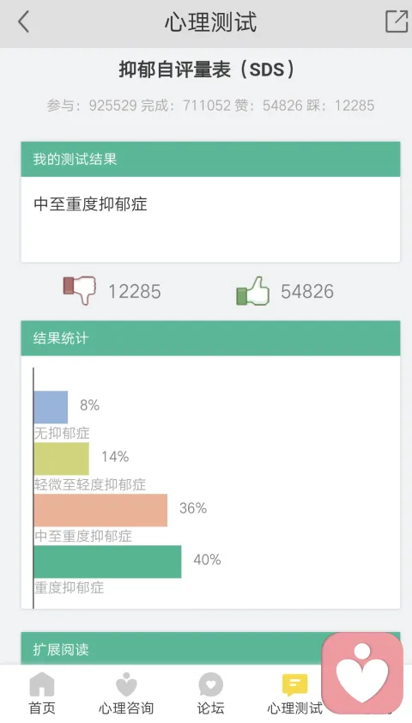Open the 论坛 chat bubble icon
Viewport: 412px width, 723px height.
pos(210,684)
